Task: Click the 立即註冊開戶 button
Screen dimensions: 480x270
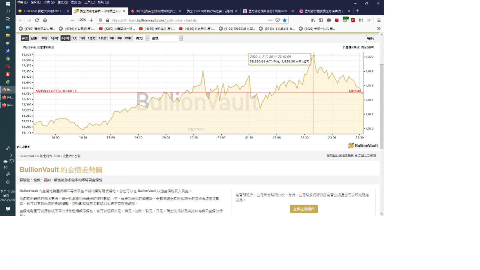Action: coord(304,209)
